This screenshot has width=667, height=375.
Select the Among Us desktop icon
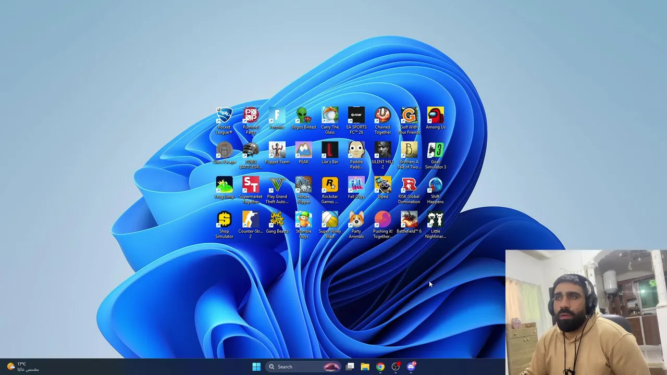[x=436, y=118]
